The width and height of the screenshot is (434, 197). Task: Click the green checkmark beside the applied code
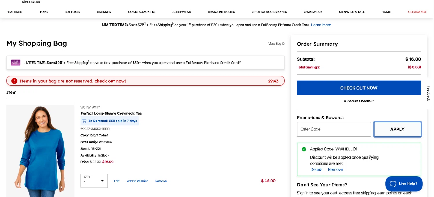tap(304, 149)
